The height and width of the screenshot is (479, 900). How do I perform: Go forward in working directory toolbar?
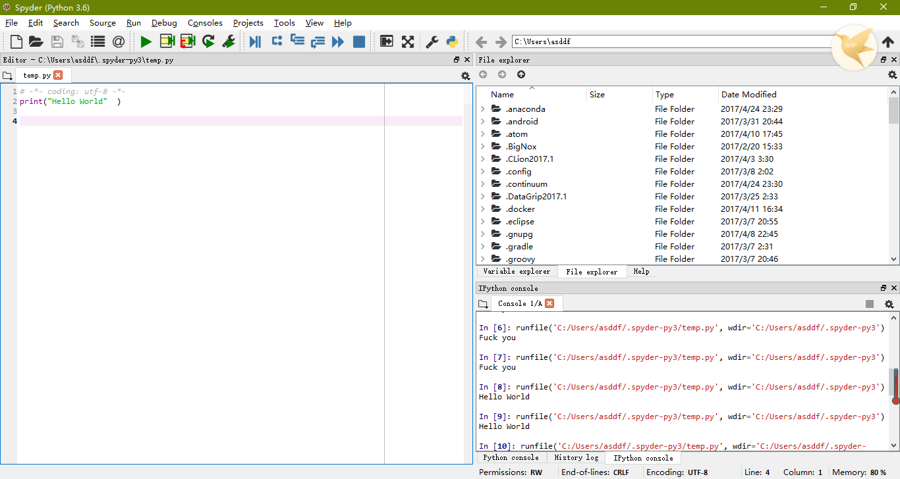click(501, 41)
